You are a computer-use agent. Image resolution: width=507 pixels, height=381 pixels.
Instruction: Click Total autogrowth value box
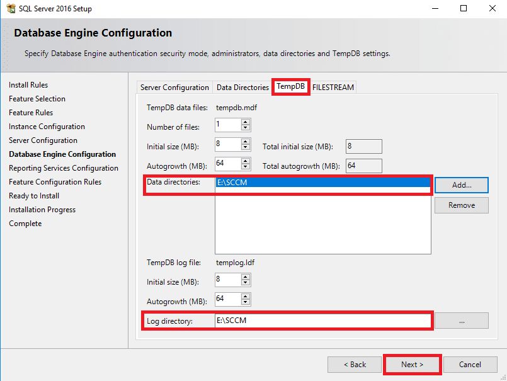(x=364, y=166)
